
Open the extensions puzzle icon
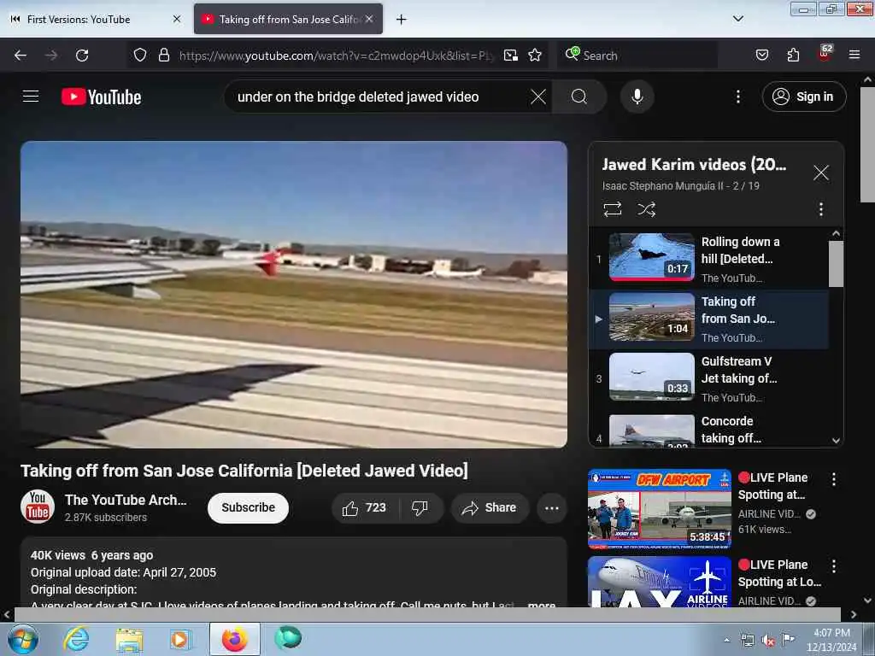(x=792, y=56)
